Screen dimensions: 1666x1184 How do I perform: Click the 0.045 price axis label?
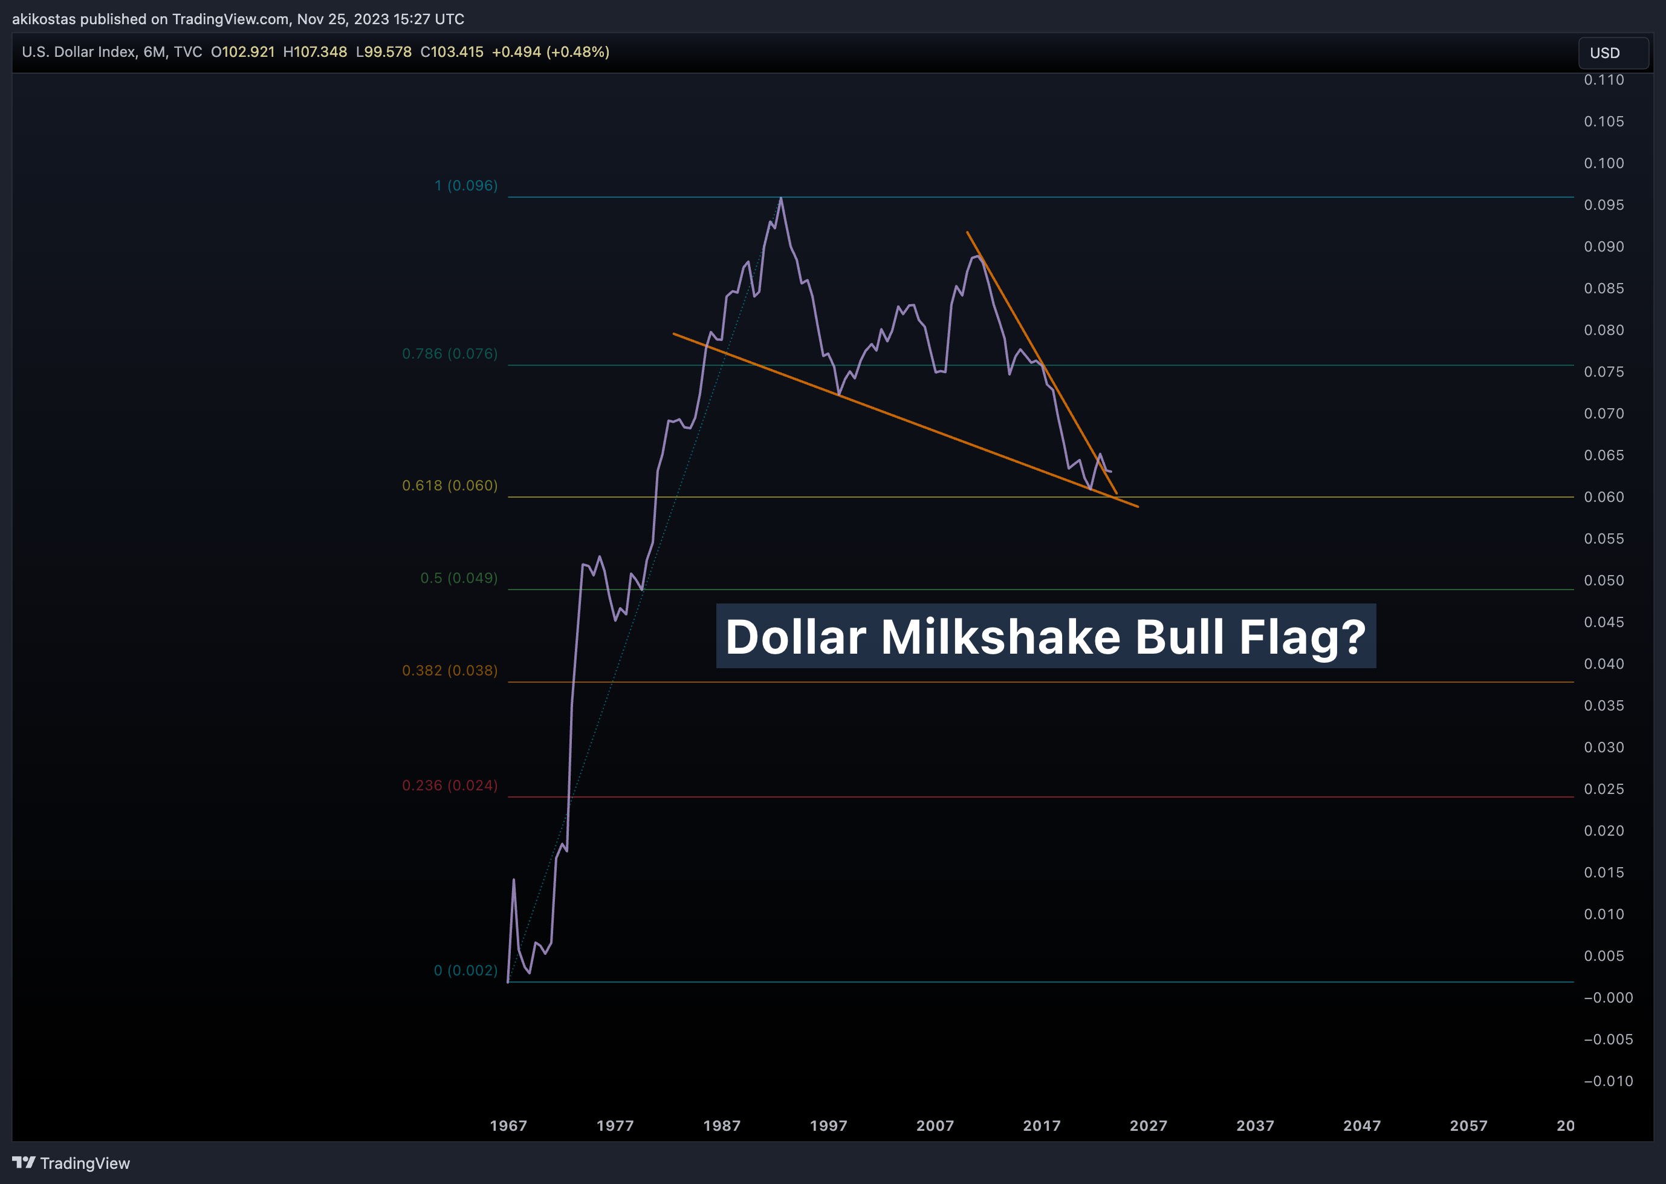pyautogui.click(x=1604, y=623)
